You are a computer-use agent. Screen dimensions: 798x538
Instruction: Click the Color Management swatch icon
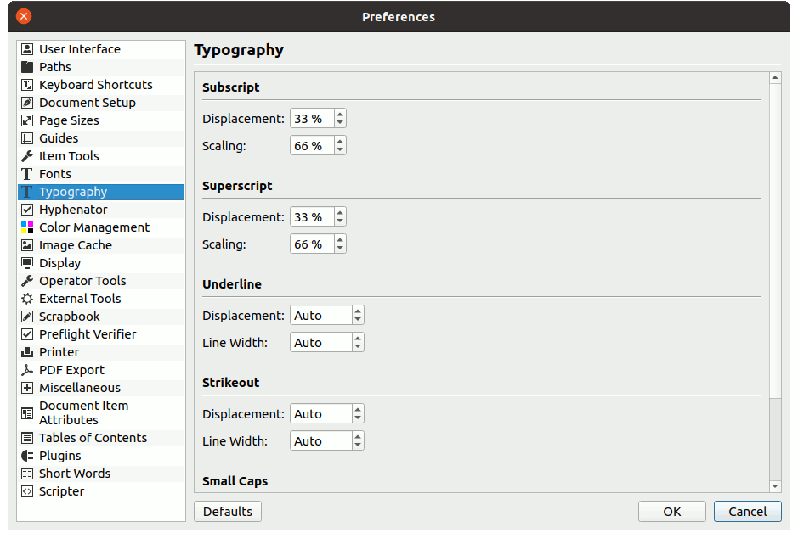point(27,227)
